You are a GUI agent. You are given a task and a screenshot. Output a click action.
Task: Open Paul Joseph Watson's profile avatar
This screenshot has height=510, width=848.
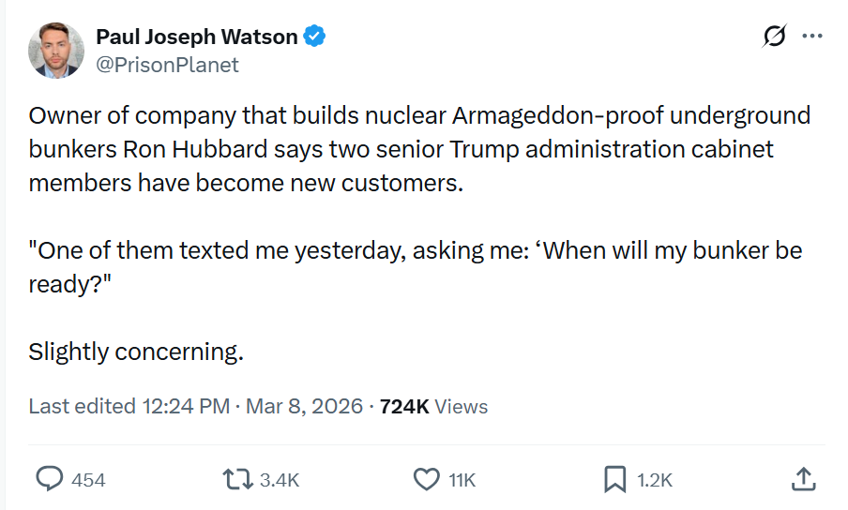click(x=56, y=51)
